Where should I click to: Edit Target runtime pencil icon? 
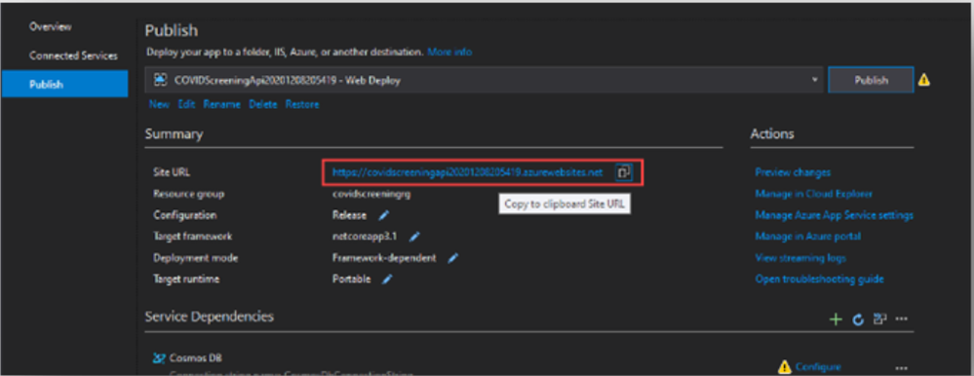387,280
